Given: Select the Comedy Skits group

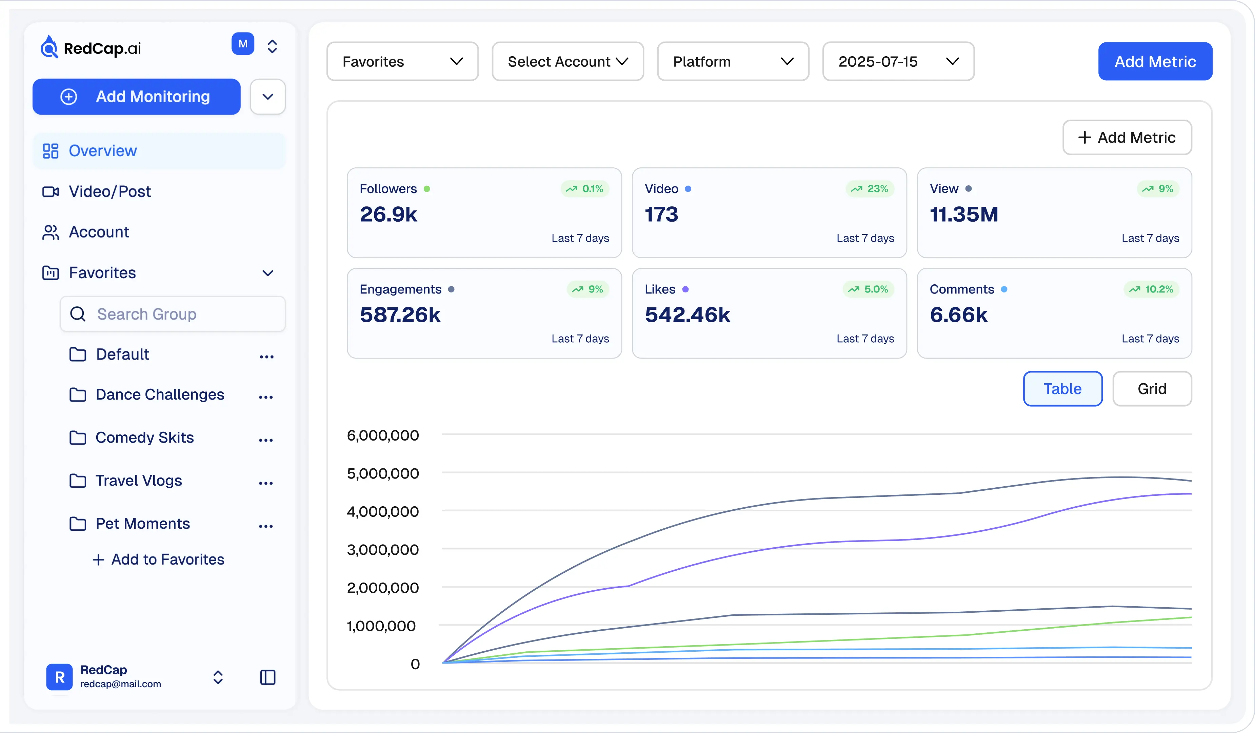Looking at the screenshot, I should click(x=144, y=438).
